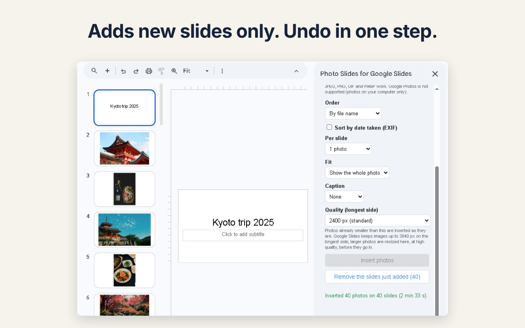
Task: Click the Kyoto trip 2025 slide title
Action: (243, 223)
